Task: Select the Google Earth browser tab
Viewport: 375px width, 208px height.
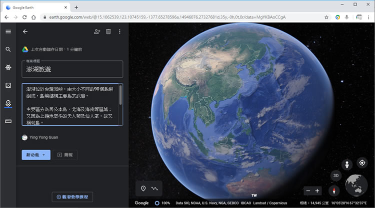Action: pos(36,7)
